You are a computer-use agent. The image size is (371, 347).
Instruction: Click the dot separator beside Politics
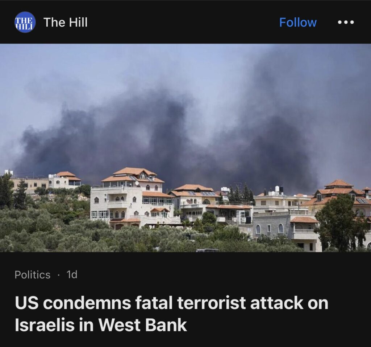click(x=58, y=275)
